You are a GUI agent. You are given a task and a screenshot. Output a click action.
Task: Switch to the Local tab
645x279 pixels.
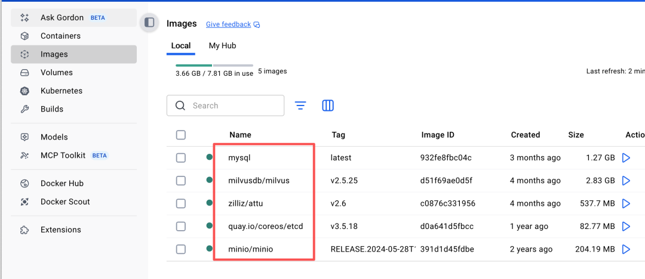tap(181, 46)
